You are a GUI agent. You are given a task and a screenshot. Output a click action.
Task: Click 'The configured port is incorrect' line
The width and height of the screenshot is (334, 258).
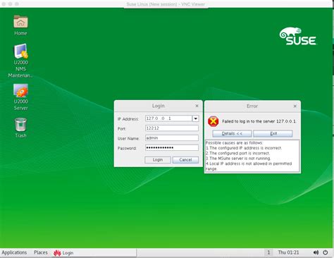[237, 153]
